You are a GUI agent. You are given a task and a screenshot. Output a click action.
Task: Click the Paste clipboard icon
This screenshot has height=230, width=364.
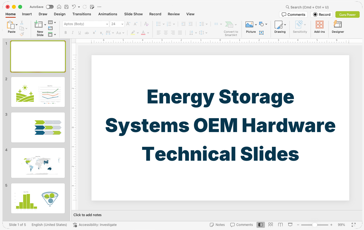(11, 25)
